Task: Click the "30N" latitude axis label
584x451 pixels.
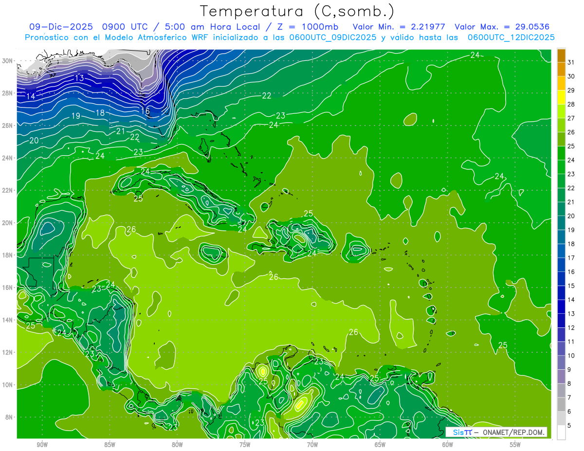Action: pos(8,61)
